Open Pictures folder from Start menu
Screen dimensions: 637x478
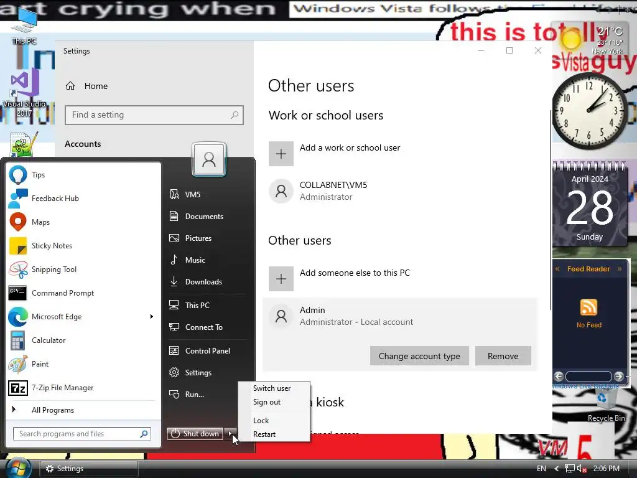tap(207, 238)
